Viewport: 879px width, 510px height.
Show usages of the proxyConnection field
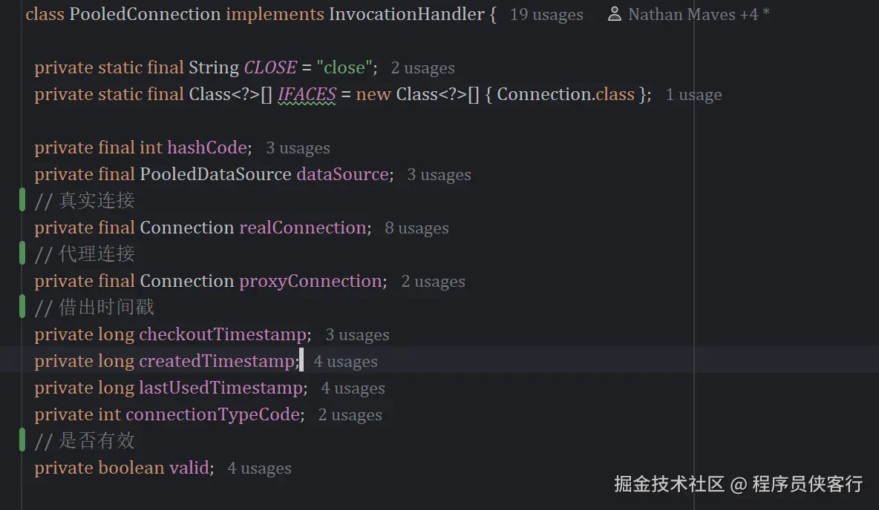point(433,282)
